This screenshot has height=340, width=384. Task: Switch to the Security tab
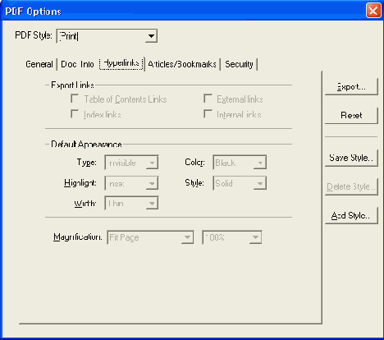click(x=239, y=64)
